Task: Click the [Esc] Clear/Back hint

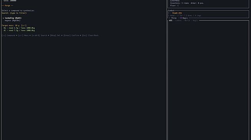Action: coord(90,36)
